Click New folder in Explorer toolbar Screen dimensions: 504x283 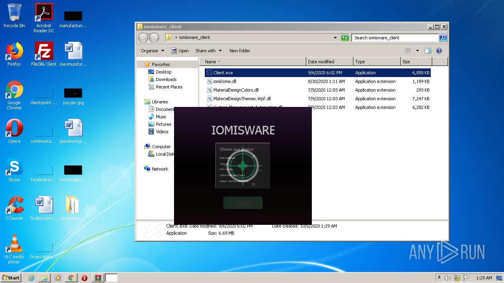pyautogui.click(x=240, y=51)
